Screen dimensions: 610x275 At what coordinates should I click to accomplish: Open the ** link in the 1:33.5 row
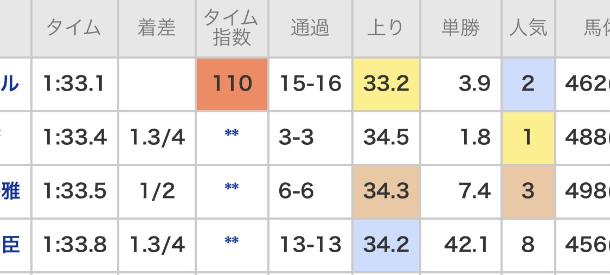pos(232,188)
